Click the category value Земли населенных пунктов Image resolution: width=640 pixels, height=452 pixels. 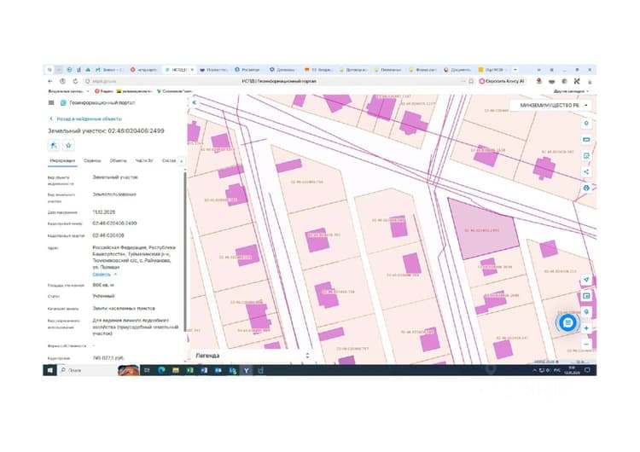pos(124,309)
